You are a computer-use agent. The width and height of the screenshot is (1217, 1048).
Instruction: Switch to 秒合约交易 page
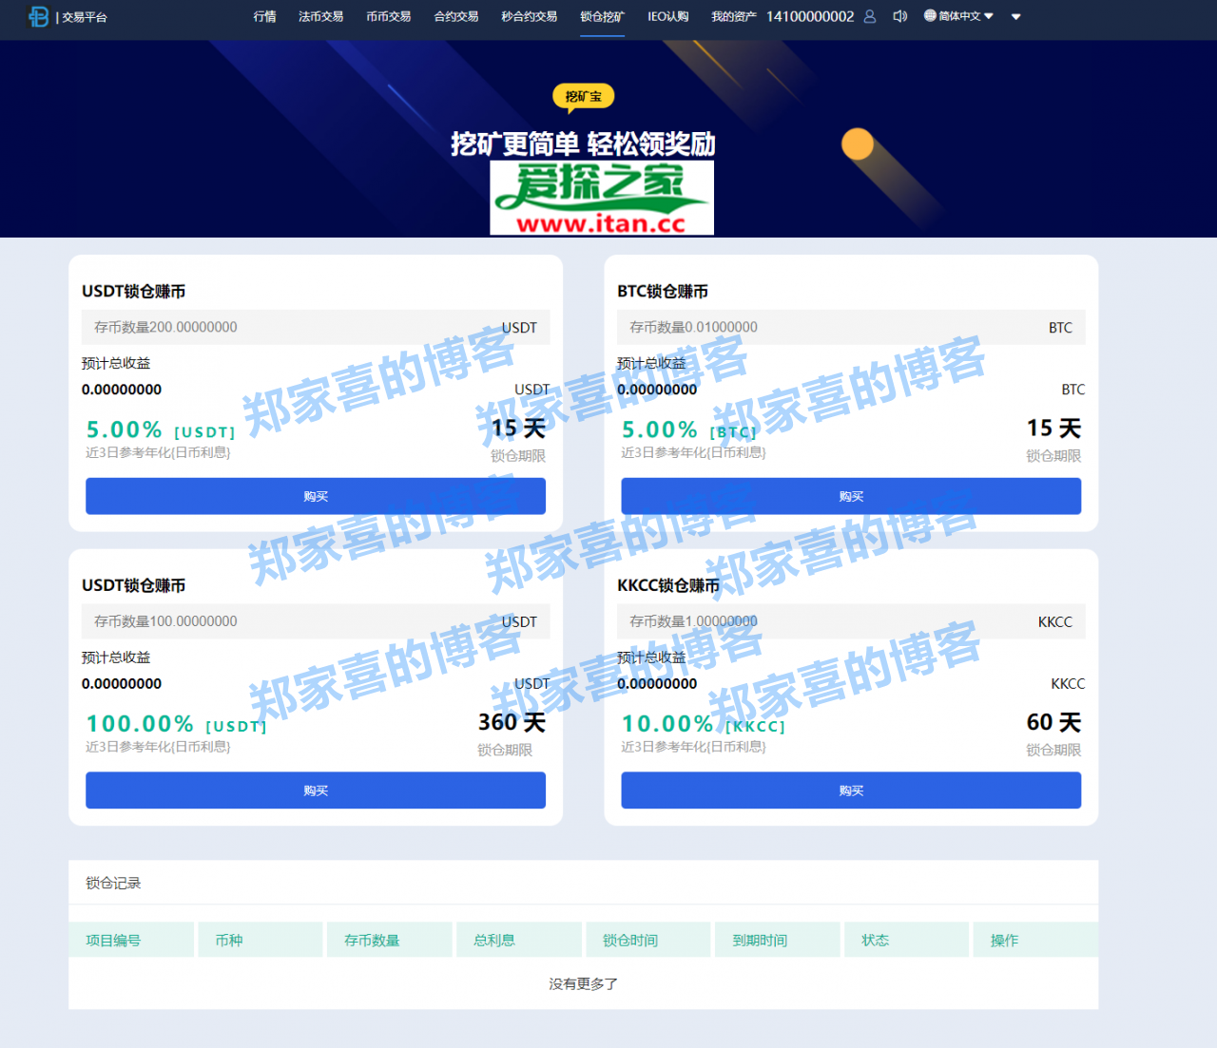(x=529, y=16)
